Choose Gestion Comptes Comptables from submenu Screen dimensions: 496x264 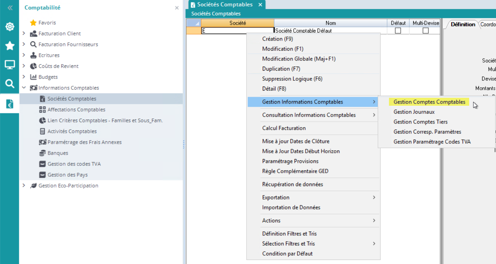[429, 102]
